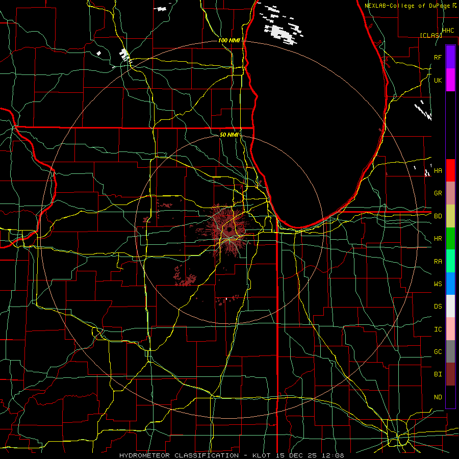Image resolution: width=459 pixels, height=459 pixels.
Task: Click the RF legend label
Action: [x=438, y=57]
